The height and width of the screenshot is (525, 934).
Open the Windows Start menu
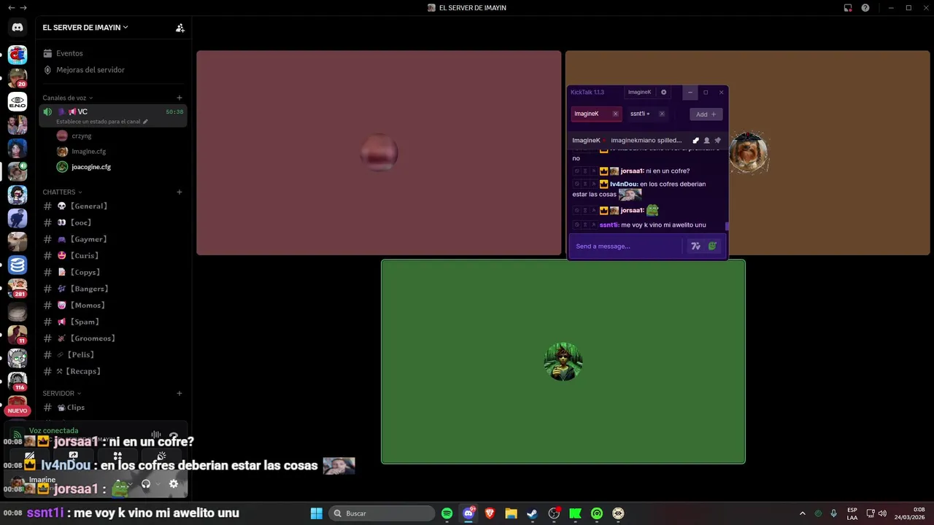click(x=317, y=513)
